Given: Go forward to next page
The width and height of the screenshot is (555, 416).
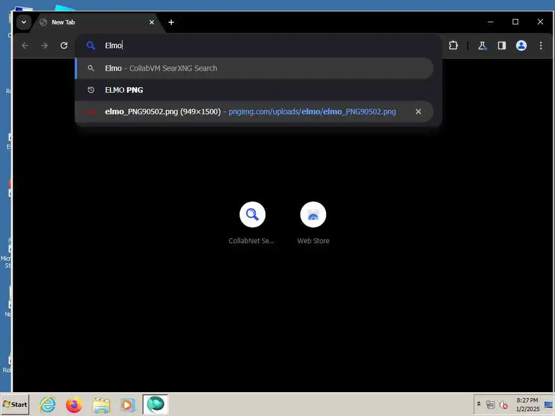Looking at the screenshot, I should [x=44, y=45].
